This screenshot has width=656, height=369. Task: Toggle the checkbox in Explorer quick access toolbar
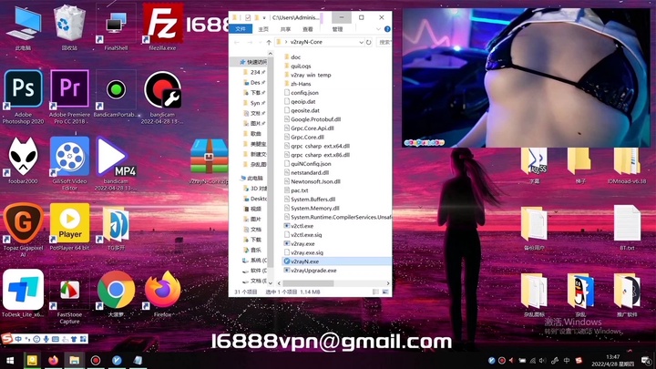[x=247, y=16]
